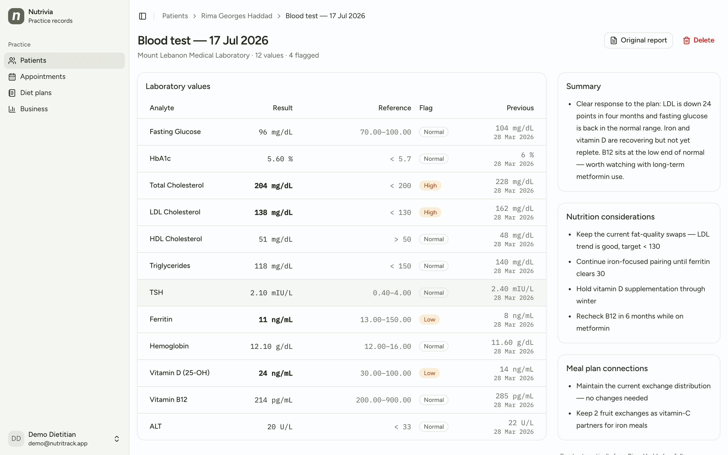The height and width of the screenshot is (455, 728).
Task: Select the TSH row
Action: (x=342, y=293)
